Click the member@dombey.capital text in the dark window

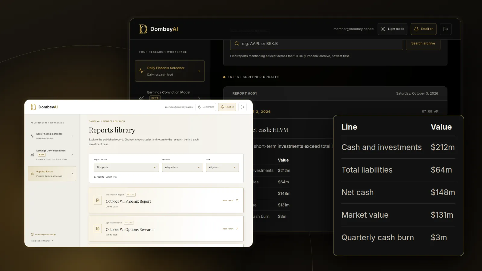(x=354, y=29)
